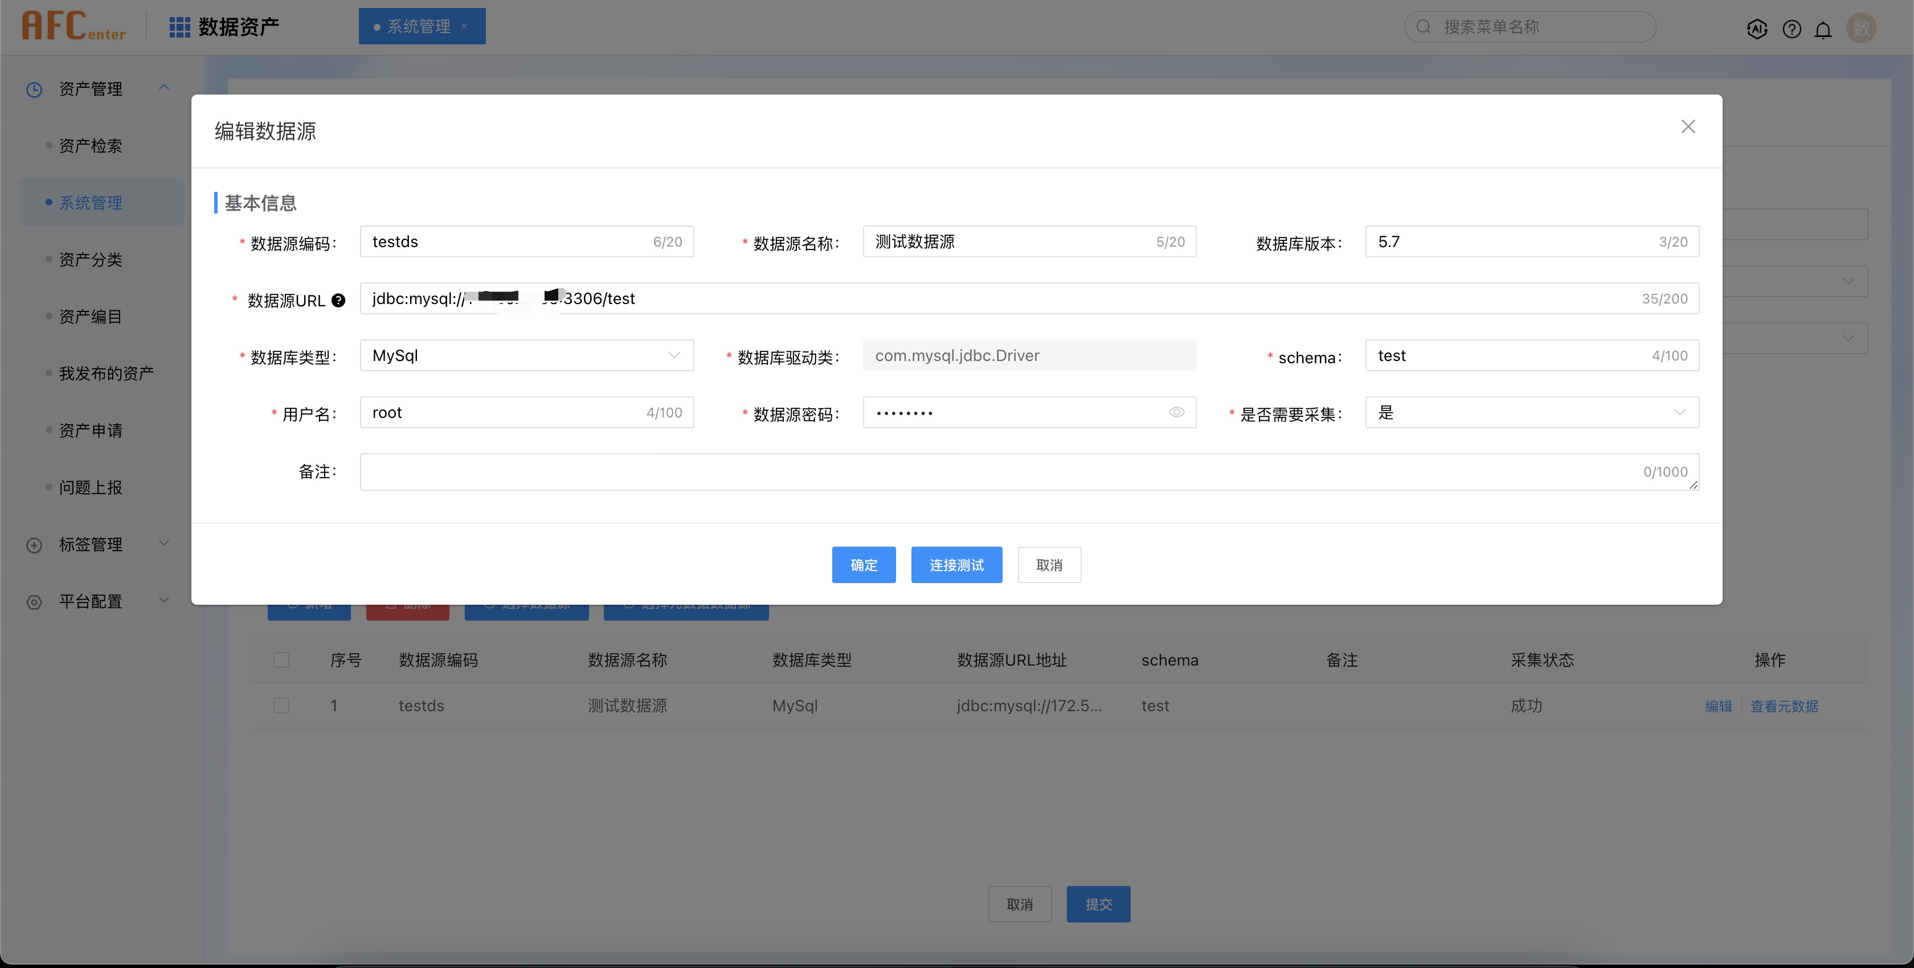This screenshot has width=1914, height=968.
Task: Toggle the table header select-all checkbox
Action: coord(281,660)
